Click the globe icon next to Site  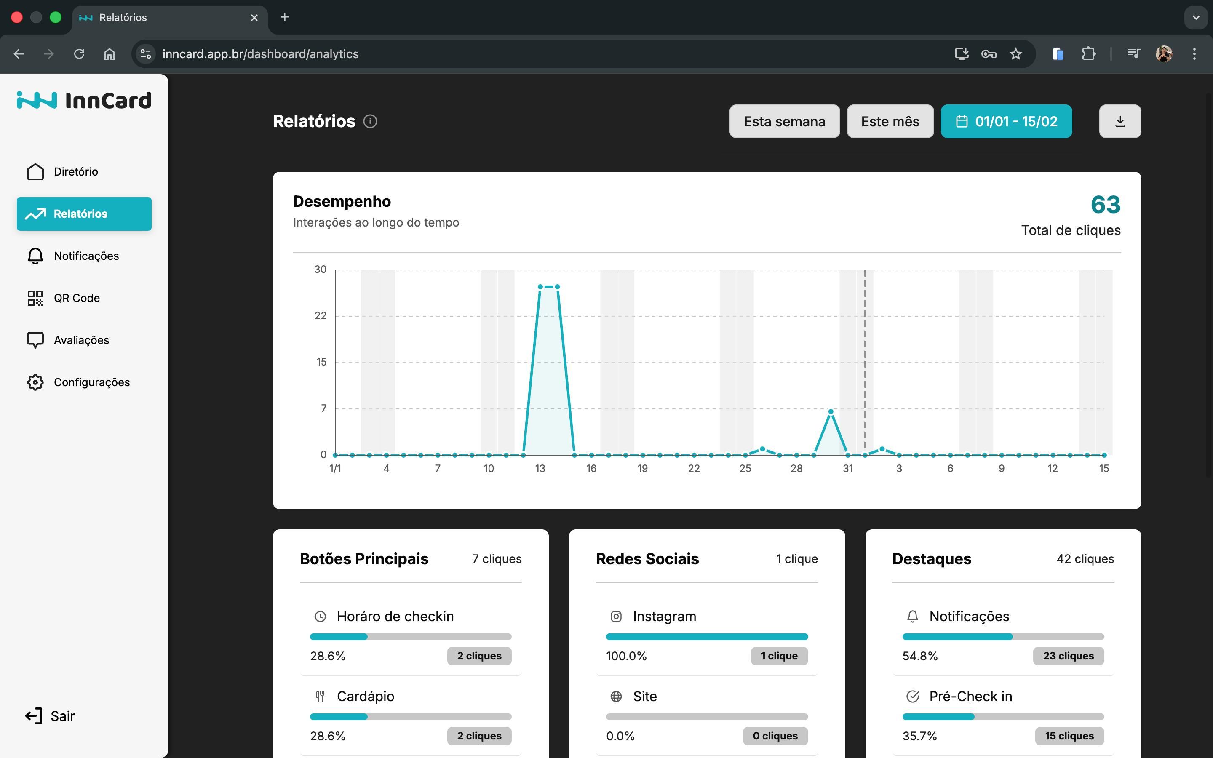(616, 697)
